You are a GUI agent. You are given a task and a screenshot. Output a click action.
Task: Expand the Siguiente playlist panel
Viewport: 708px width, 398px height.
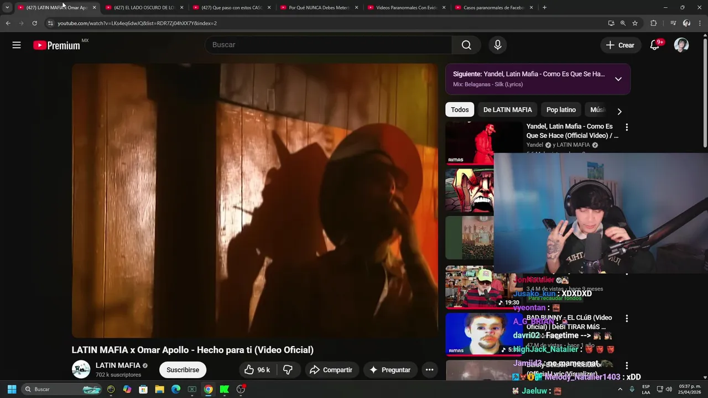point(618,79)
